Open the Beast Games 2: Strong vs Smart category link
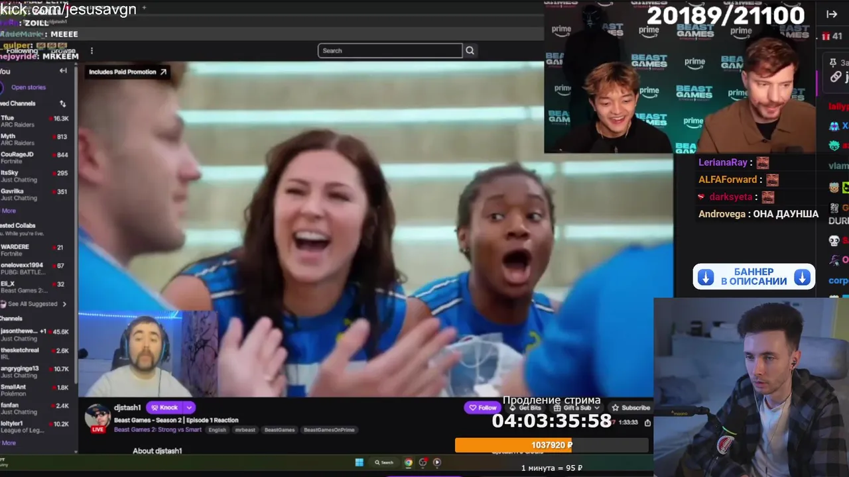The image size is (849, 477). pyautogui.click(x=157, y=430)
